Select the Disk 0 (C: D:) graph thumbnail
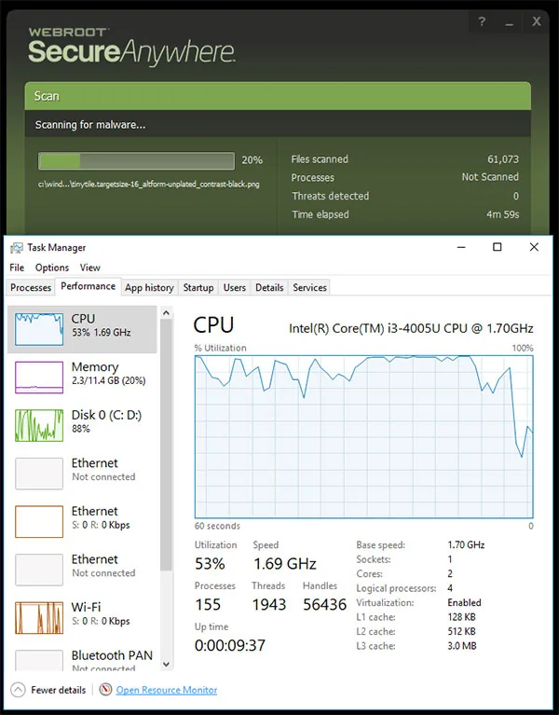559x715 pixels. 39,425
